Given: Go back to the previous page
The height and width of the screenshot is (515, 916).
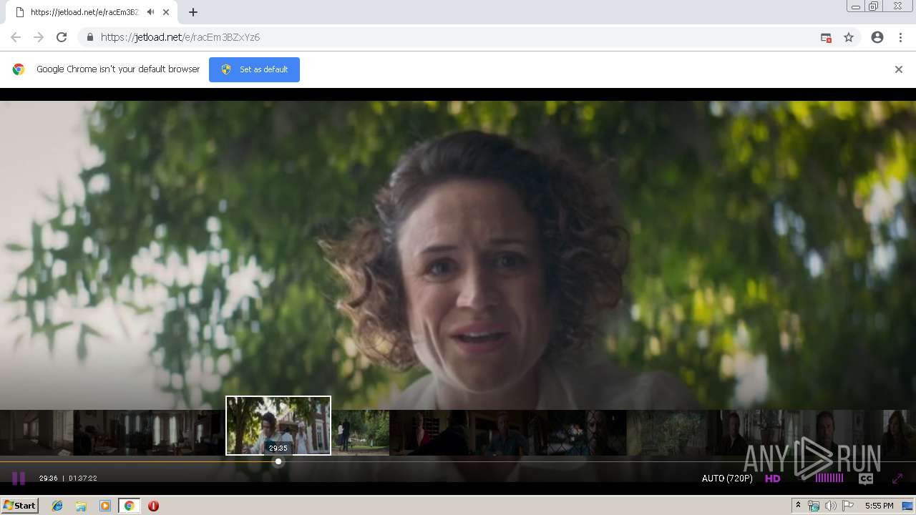Looking at the screenshot, I should click(x=16, y=37).
